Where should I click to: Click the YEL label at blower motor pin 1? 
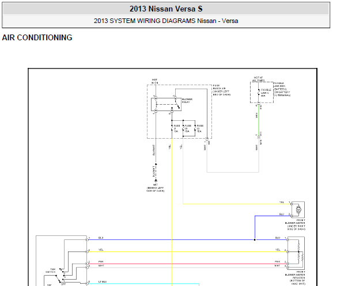tap(282, 202)
